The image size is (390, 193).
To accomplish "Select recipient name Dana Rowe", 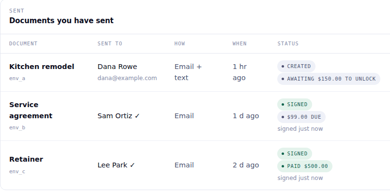I will point(117,67).
